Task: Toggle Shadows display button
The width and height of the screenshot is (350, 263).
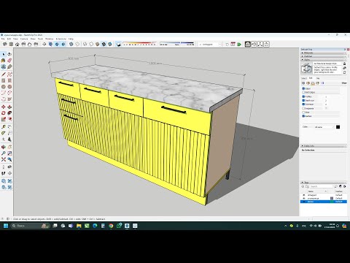Action: (x=118, y=44)
